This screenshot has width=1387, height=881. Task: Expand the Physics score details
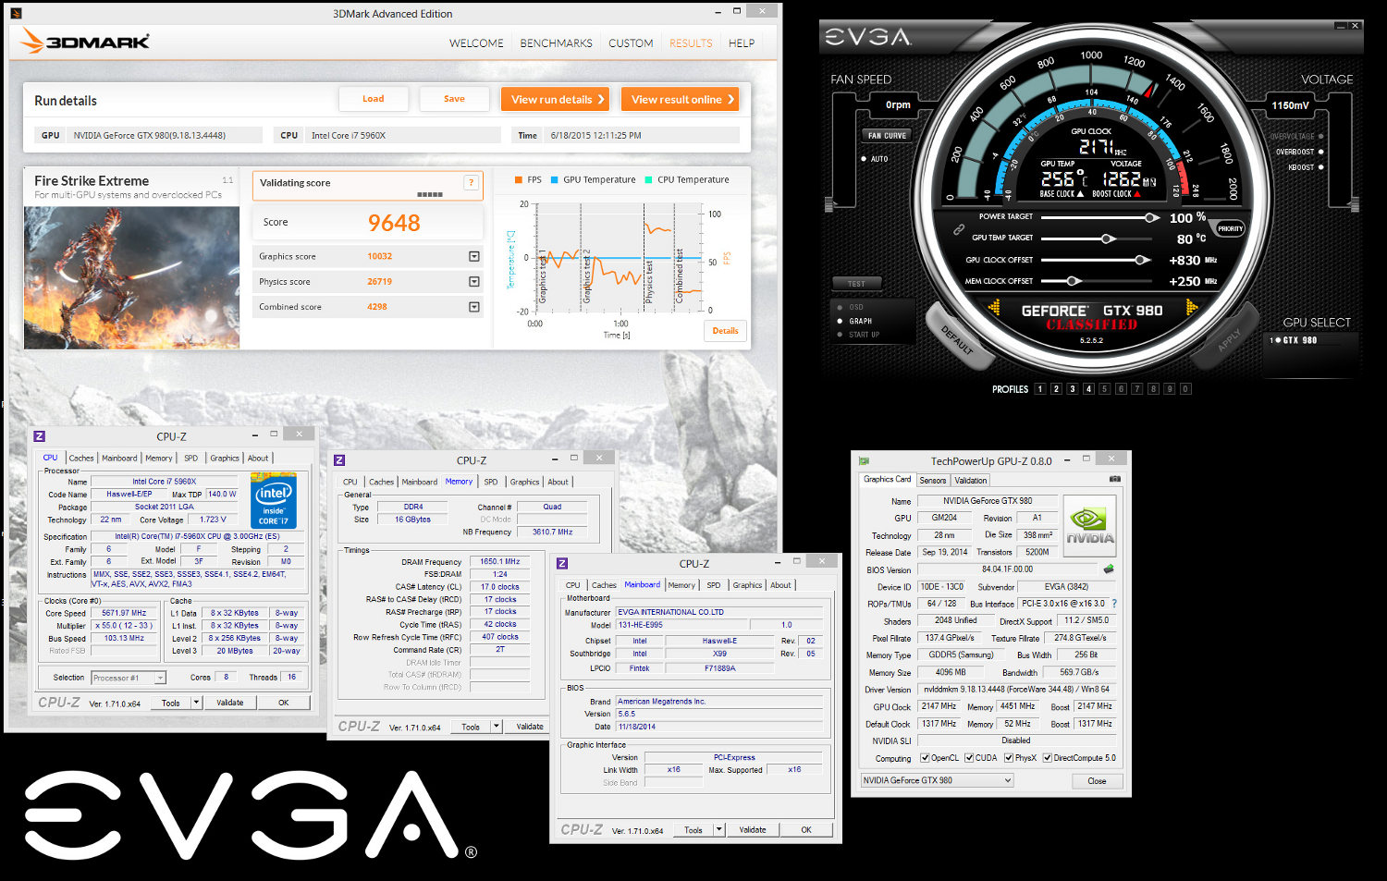pos(474,281)
